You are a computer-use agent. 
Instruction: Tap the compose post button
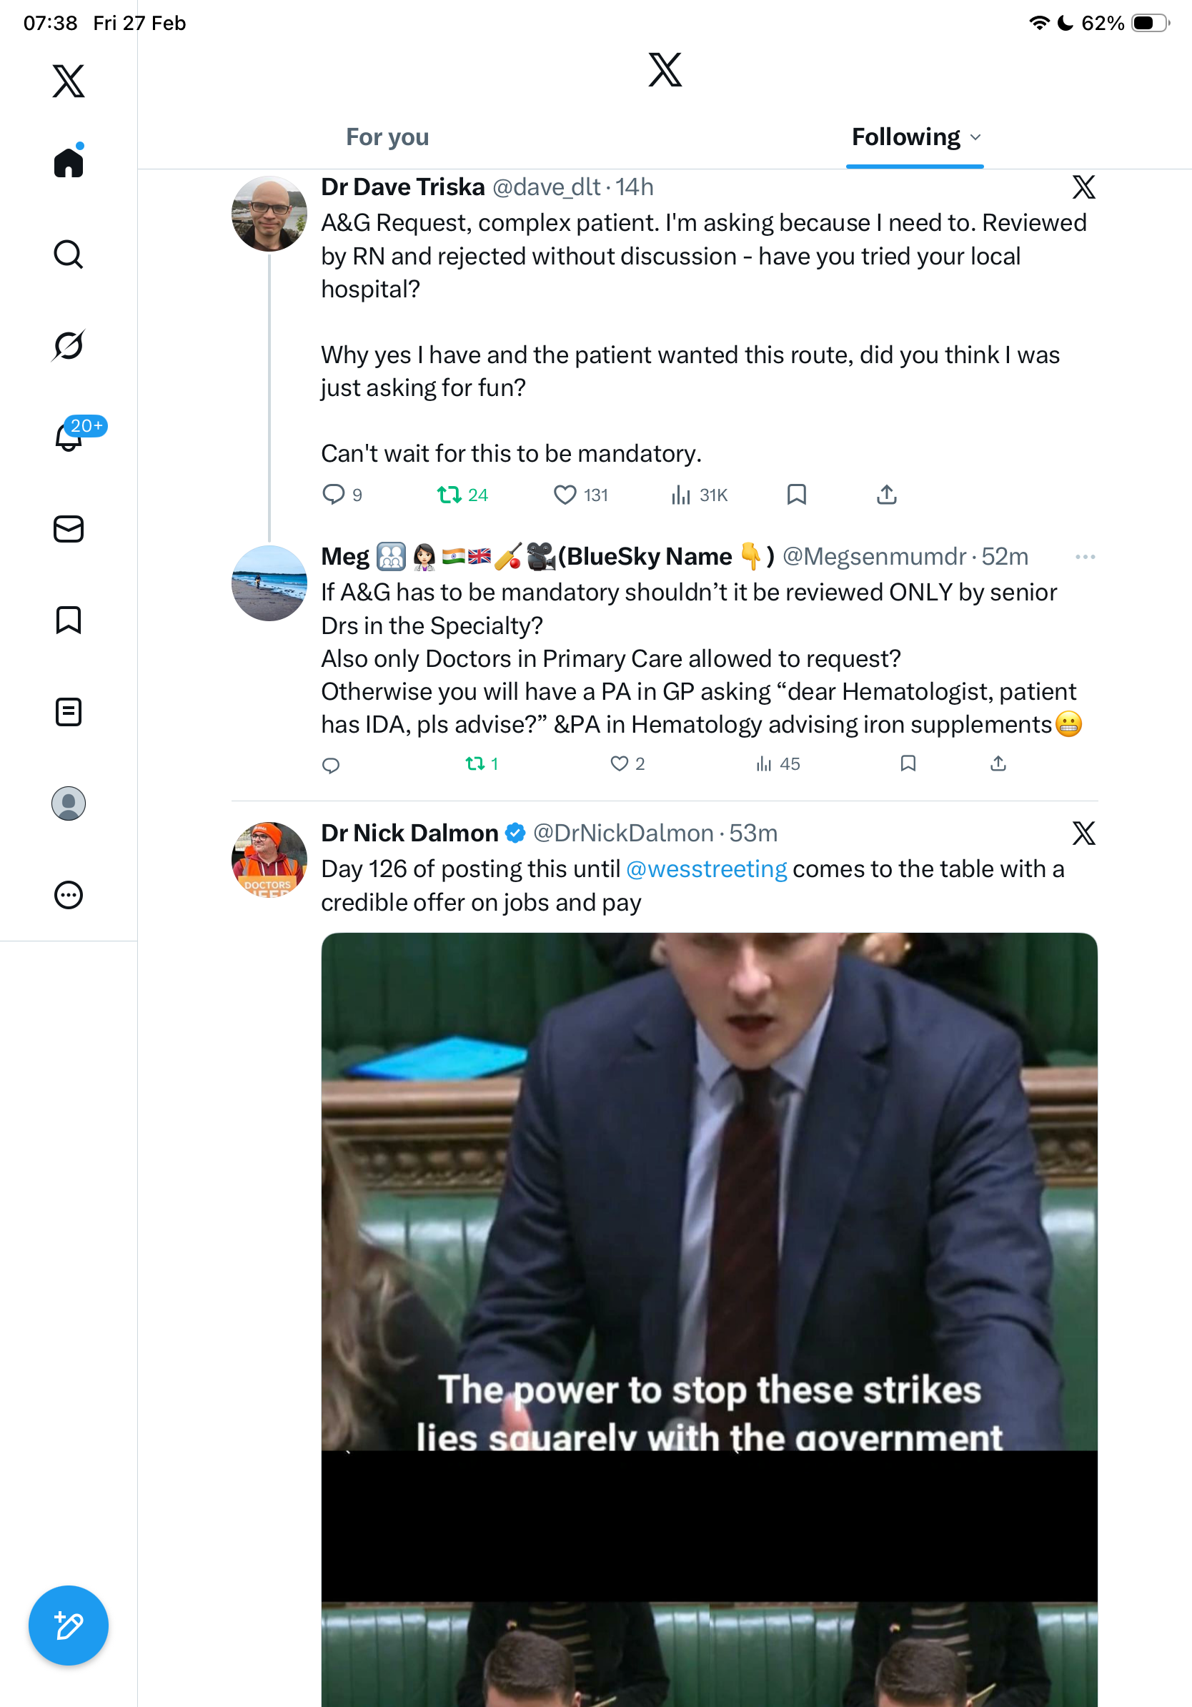[x=69, y=1626]
